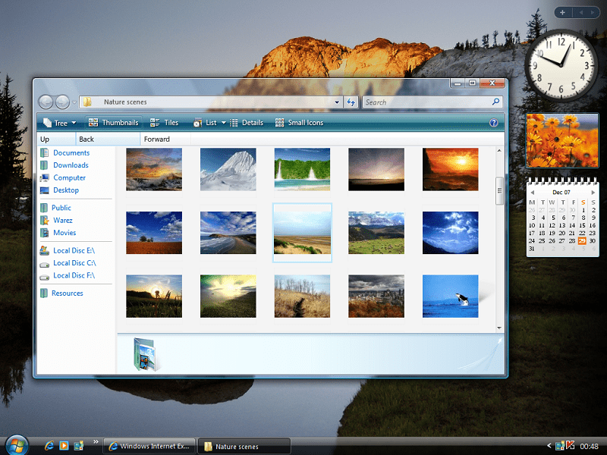Click the Forward menu item
Image resolution: width=607 pixels, height=455 pixels.
coord(157,140)
